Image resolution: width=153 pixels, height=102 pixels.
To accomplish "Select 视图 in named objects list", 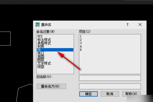I will [41, 57].
